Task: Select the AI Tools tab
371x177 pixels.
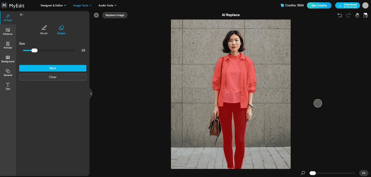Action: (8, 18)
